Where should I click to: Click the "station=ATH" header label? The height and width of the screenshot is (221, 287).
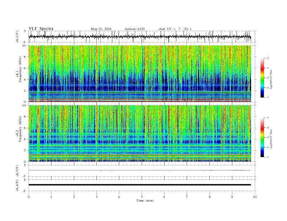tap(134, 29)
